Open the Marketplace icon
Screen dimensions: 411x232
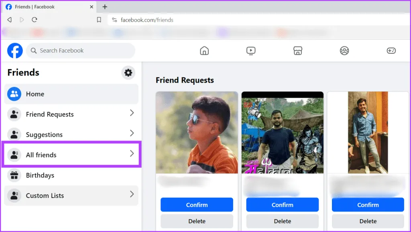pyautogui.click(x=297, y=51)
